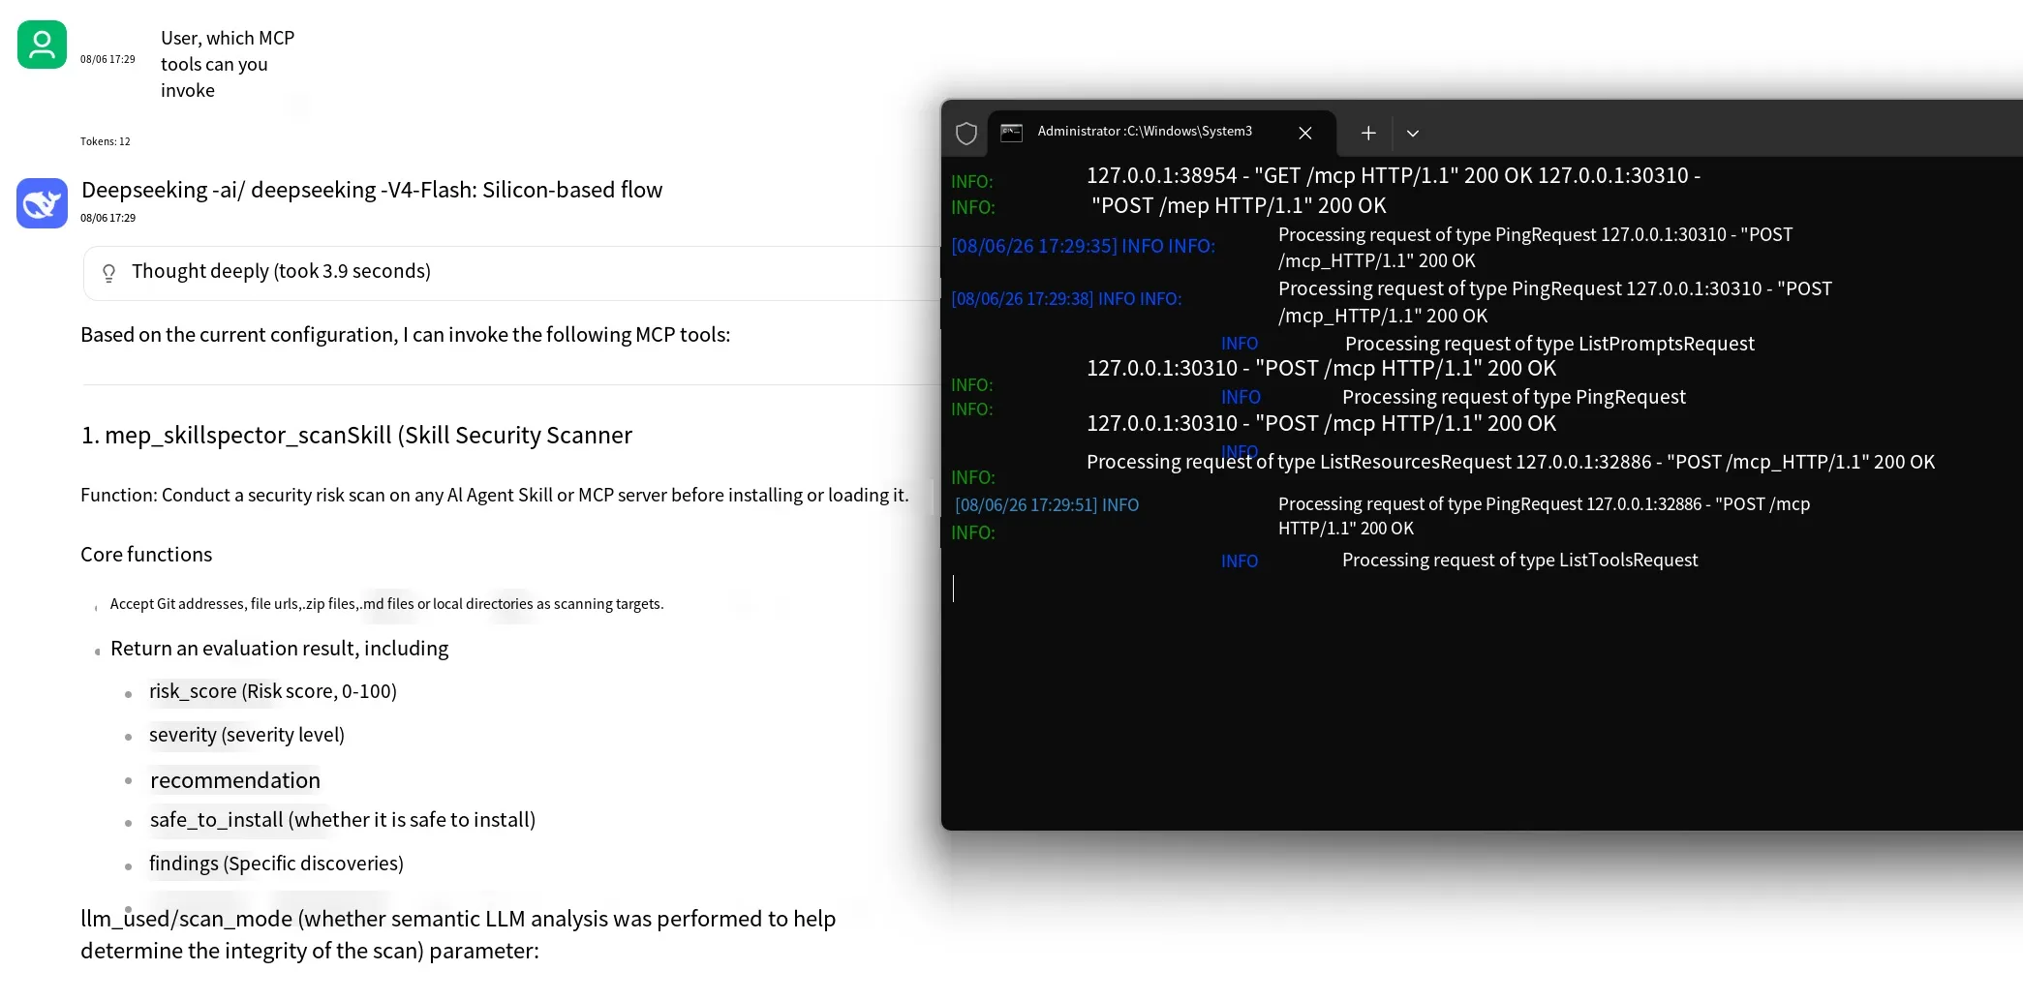The image size is (2023, 1001).
Task: Click terminal timestamp [08/06/26 17:29:38]
Action: point(1022,299)
